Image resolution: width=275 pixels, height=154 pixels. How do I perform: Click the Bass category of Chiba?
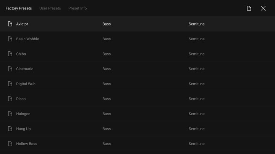107,54
